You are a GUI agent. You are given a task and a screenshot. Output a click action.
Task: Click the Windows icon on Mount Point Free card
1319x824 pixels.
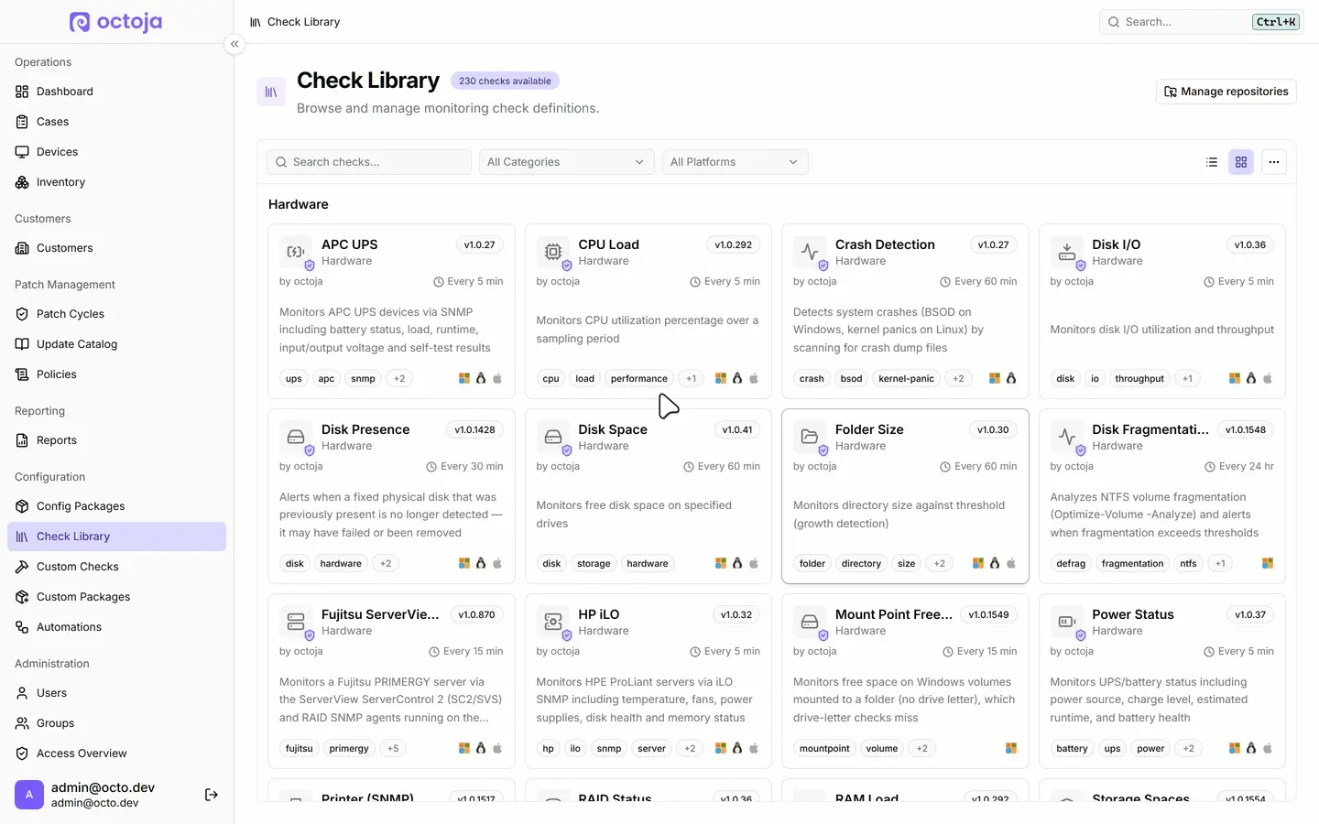tap(1011, 748)
